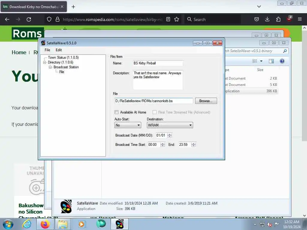Viewport: 307px width, 230px height.
Task: Close the Kirby no Omochabako tab
Action: coord(62,7)
